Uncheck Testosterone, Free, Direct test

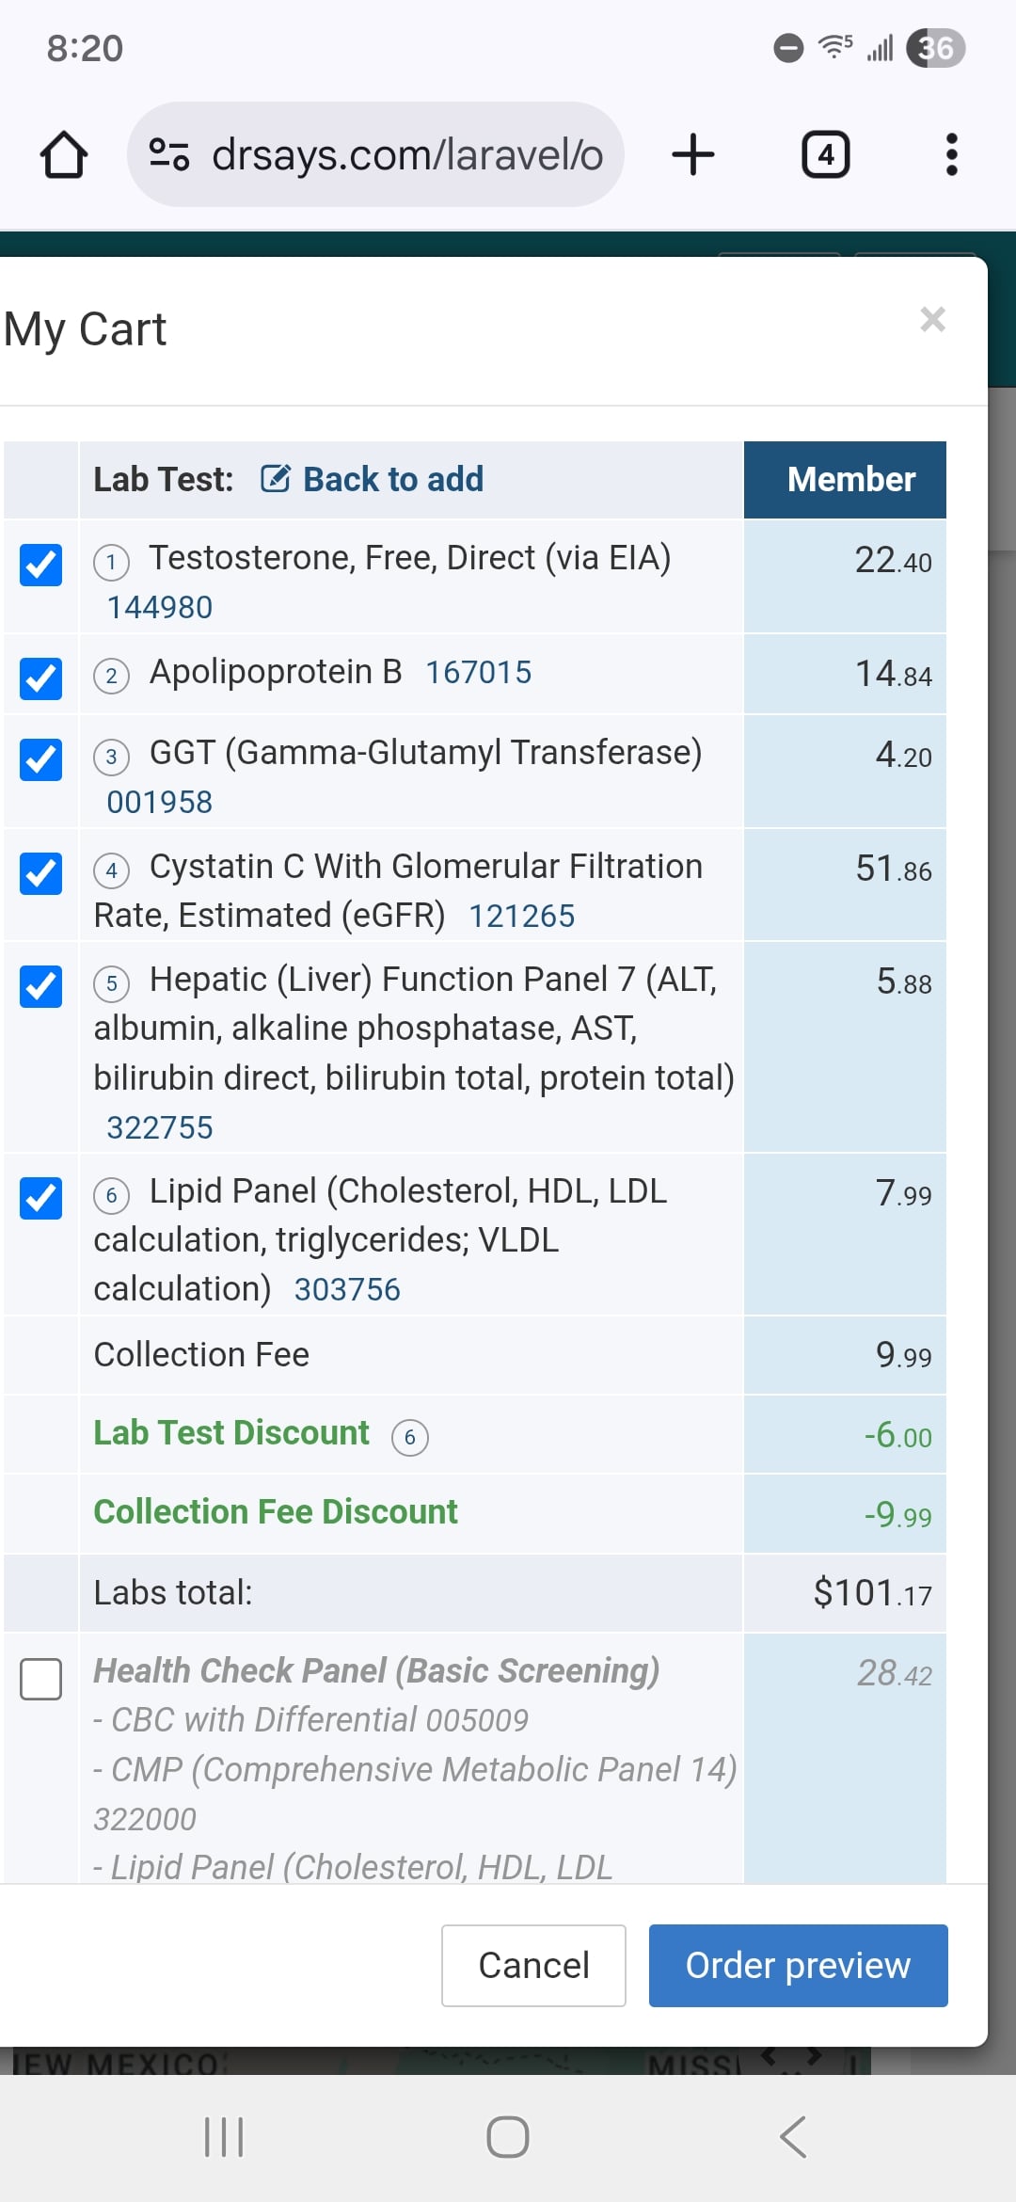click(41, 565)
